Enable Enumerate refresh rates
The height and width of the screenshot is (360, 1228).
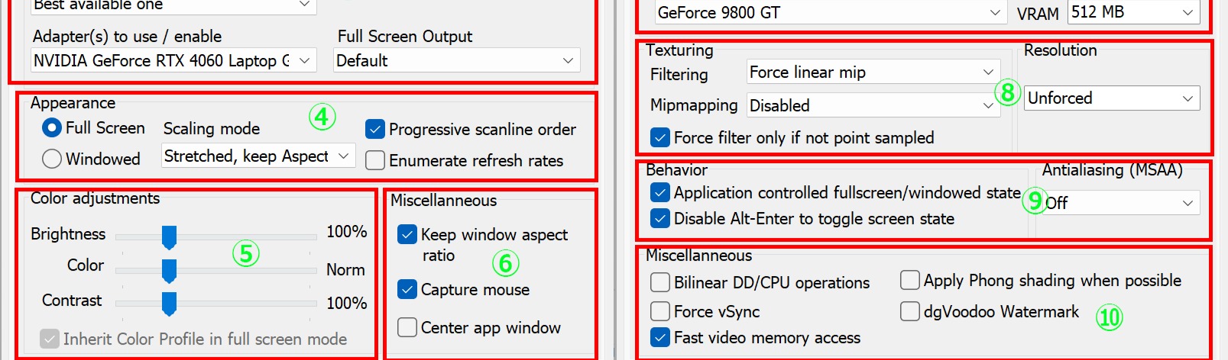click(x=375, y=160)
